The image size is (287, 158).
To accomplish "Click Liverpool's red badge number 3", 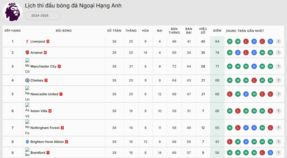I will [x=48, y=42].
